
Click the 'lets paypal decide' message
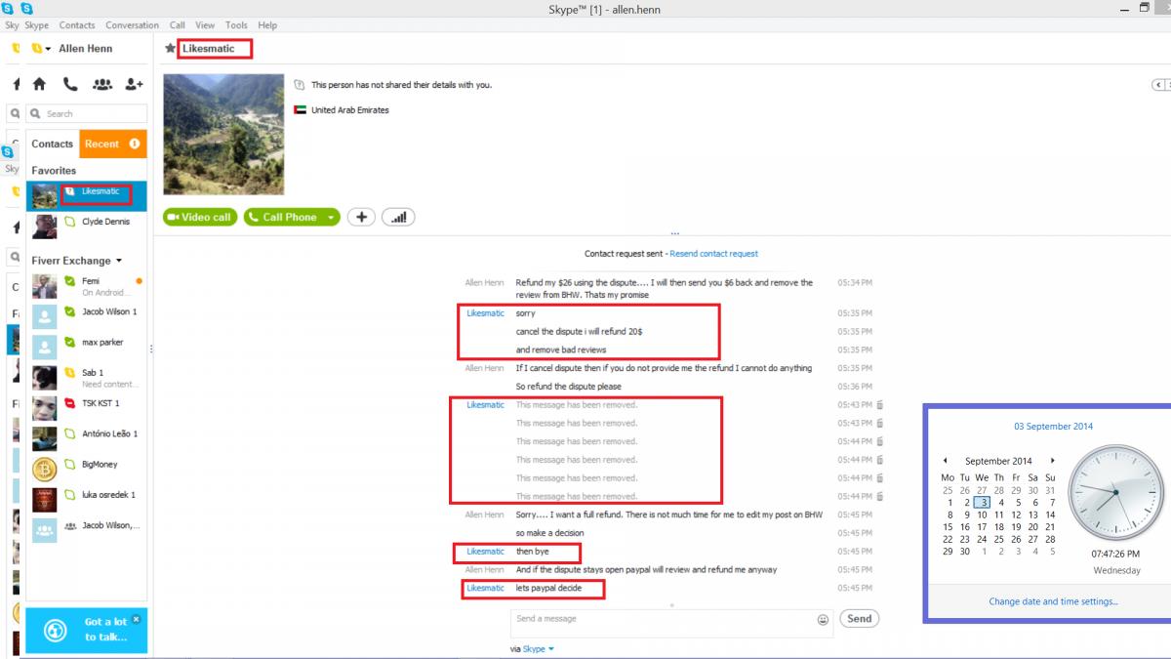point(548,588)
